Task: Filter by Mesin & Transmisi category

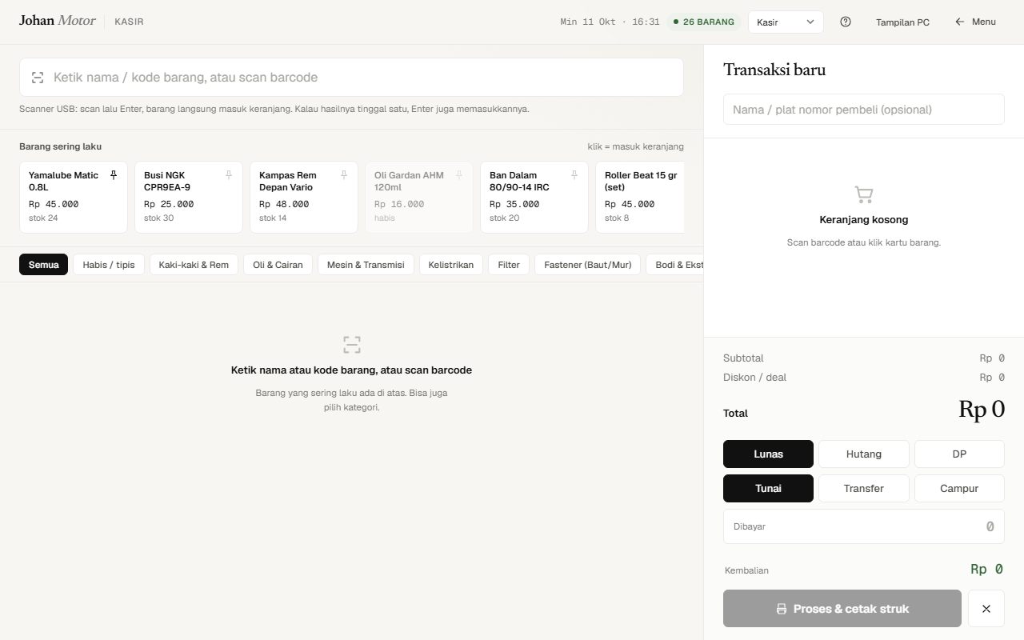Action: tap(366, 265)
